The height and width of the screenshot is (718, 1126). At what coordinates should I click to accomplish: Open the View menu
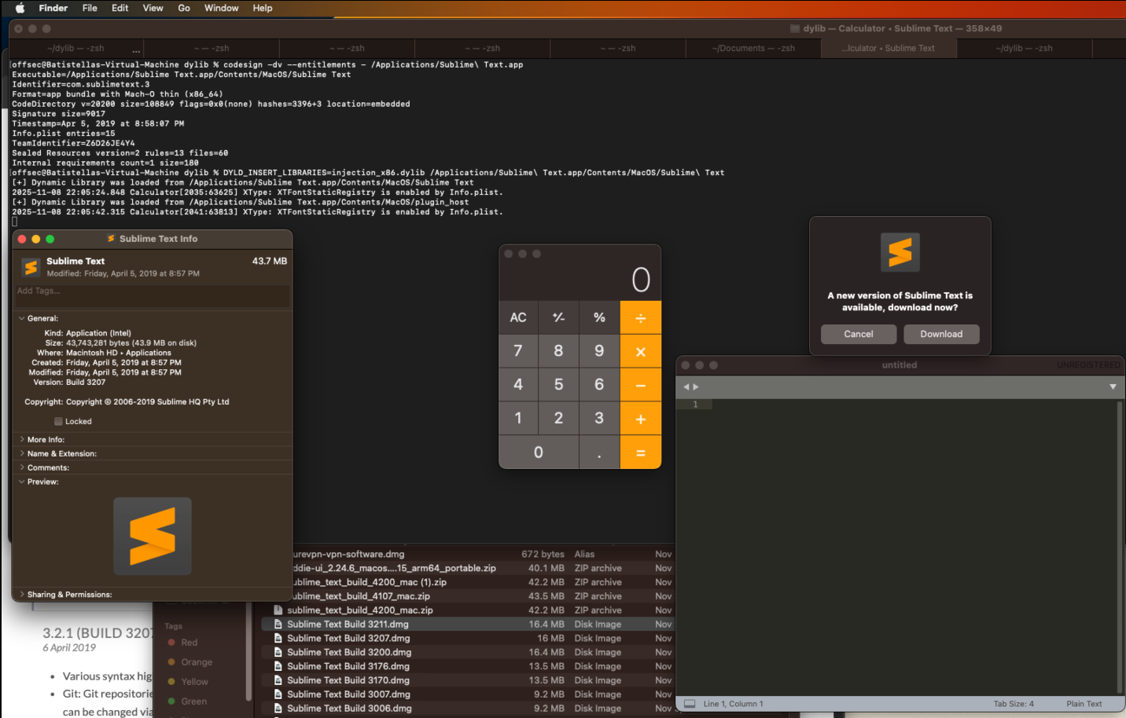tap(153, 8)
